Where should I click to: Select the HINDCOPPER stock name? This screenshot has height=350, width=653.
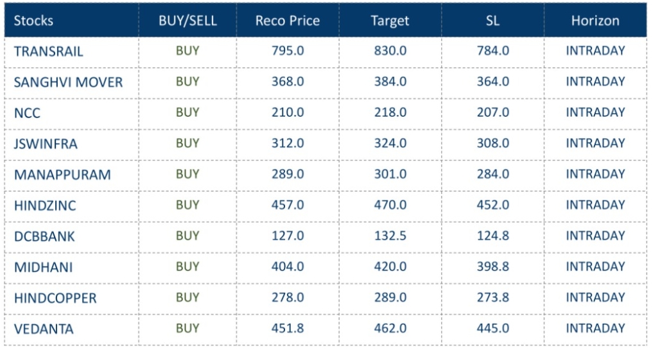tap(55, 298)
